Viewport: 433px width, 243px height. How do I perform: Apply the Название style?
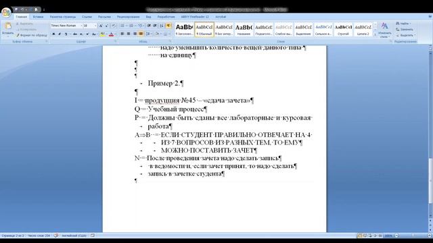tap(244, 30)
